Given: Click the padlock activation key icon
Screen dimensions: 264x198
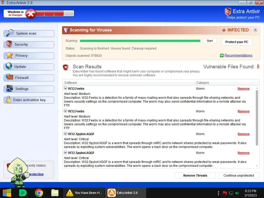Looking at the screenshot, I should pyautogui.click(x=9, y=100).
